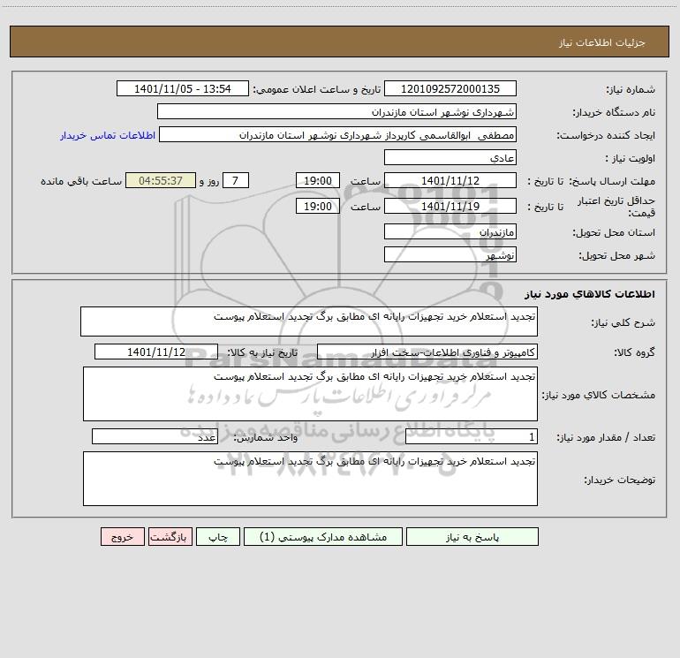Click the شماره نیاز label

(631, 89)
